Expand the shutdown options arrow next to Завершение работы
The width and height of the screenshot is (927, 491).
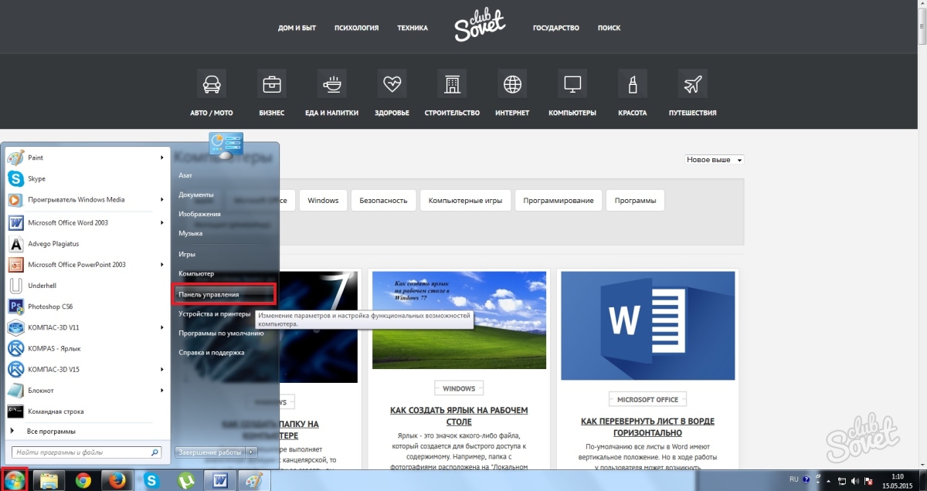pos(251,452)
